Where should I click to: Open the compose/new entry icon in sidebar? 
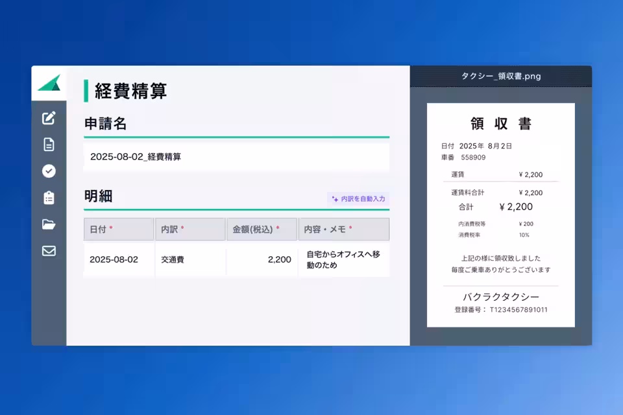[x=49, y=118]
